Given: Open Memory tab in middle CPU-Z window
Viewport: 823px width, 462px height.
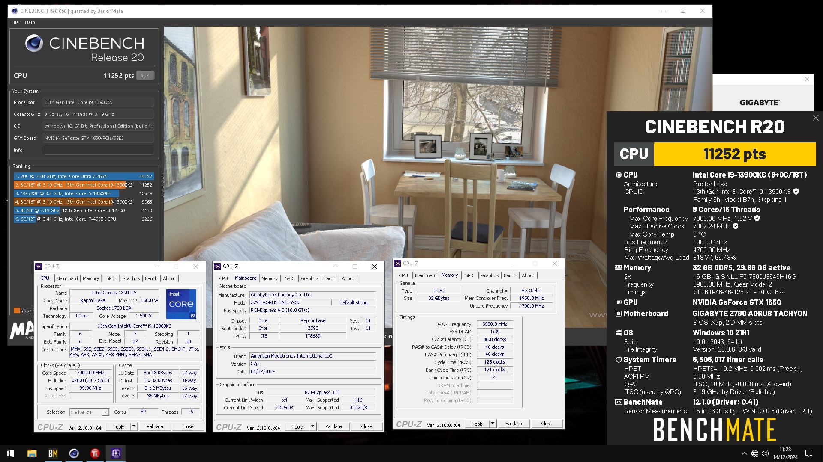Looking at the screenshot, I should click(270, 278).
